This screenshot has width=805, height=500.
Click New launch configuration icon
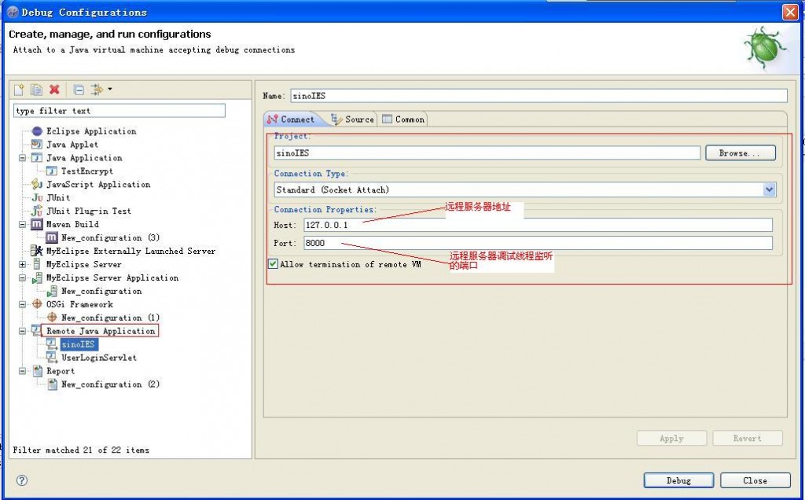point(19,90)
